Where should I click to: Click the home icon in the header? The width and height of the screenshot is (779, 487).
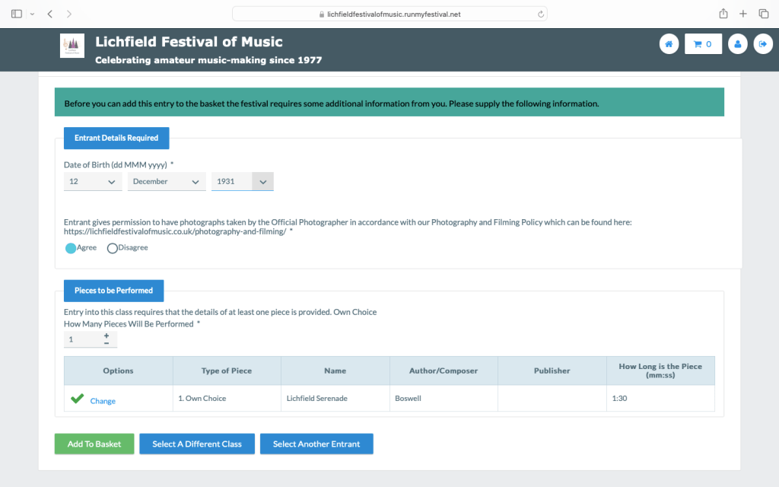(669, 44)
